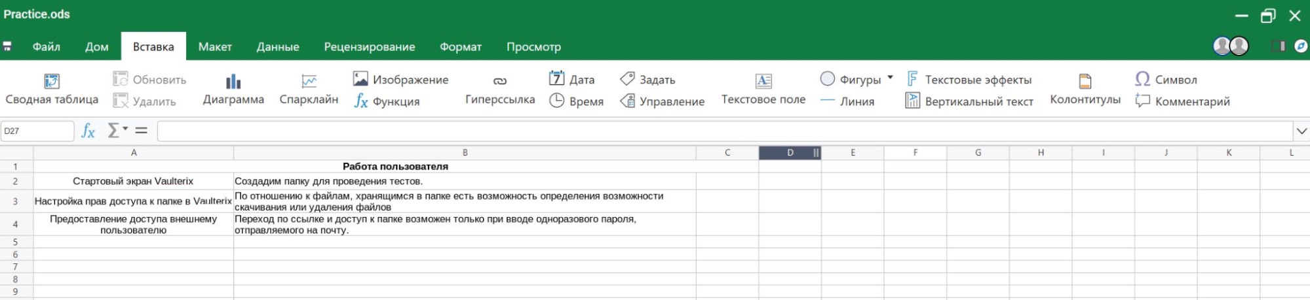The height and width of the screenshot is (300, 1310).
Task: Insert Вертикальный текст vertical text
Action: [x=969, y=101]
